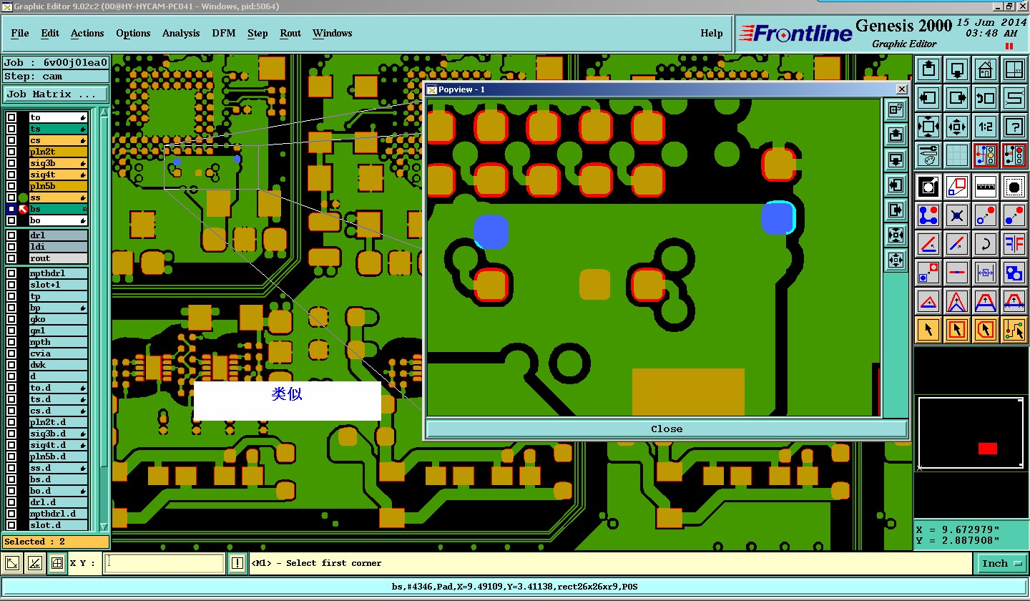Click the pan left icon in right toolbar
Viewport: 1030px width, 601px height.
point(928,98)
